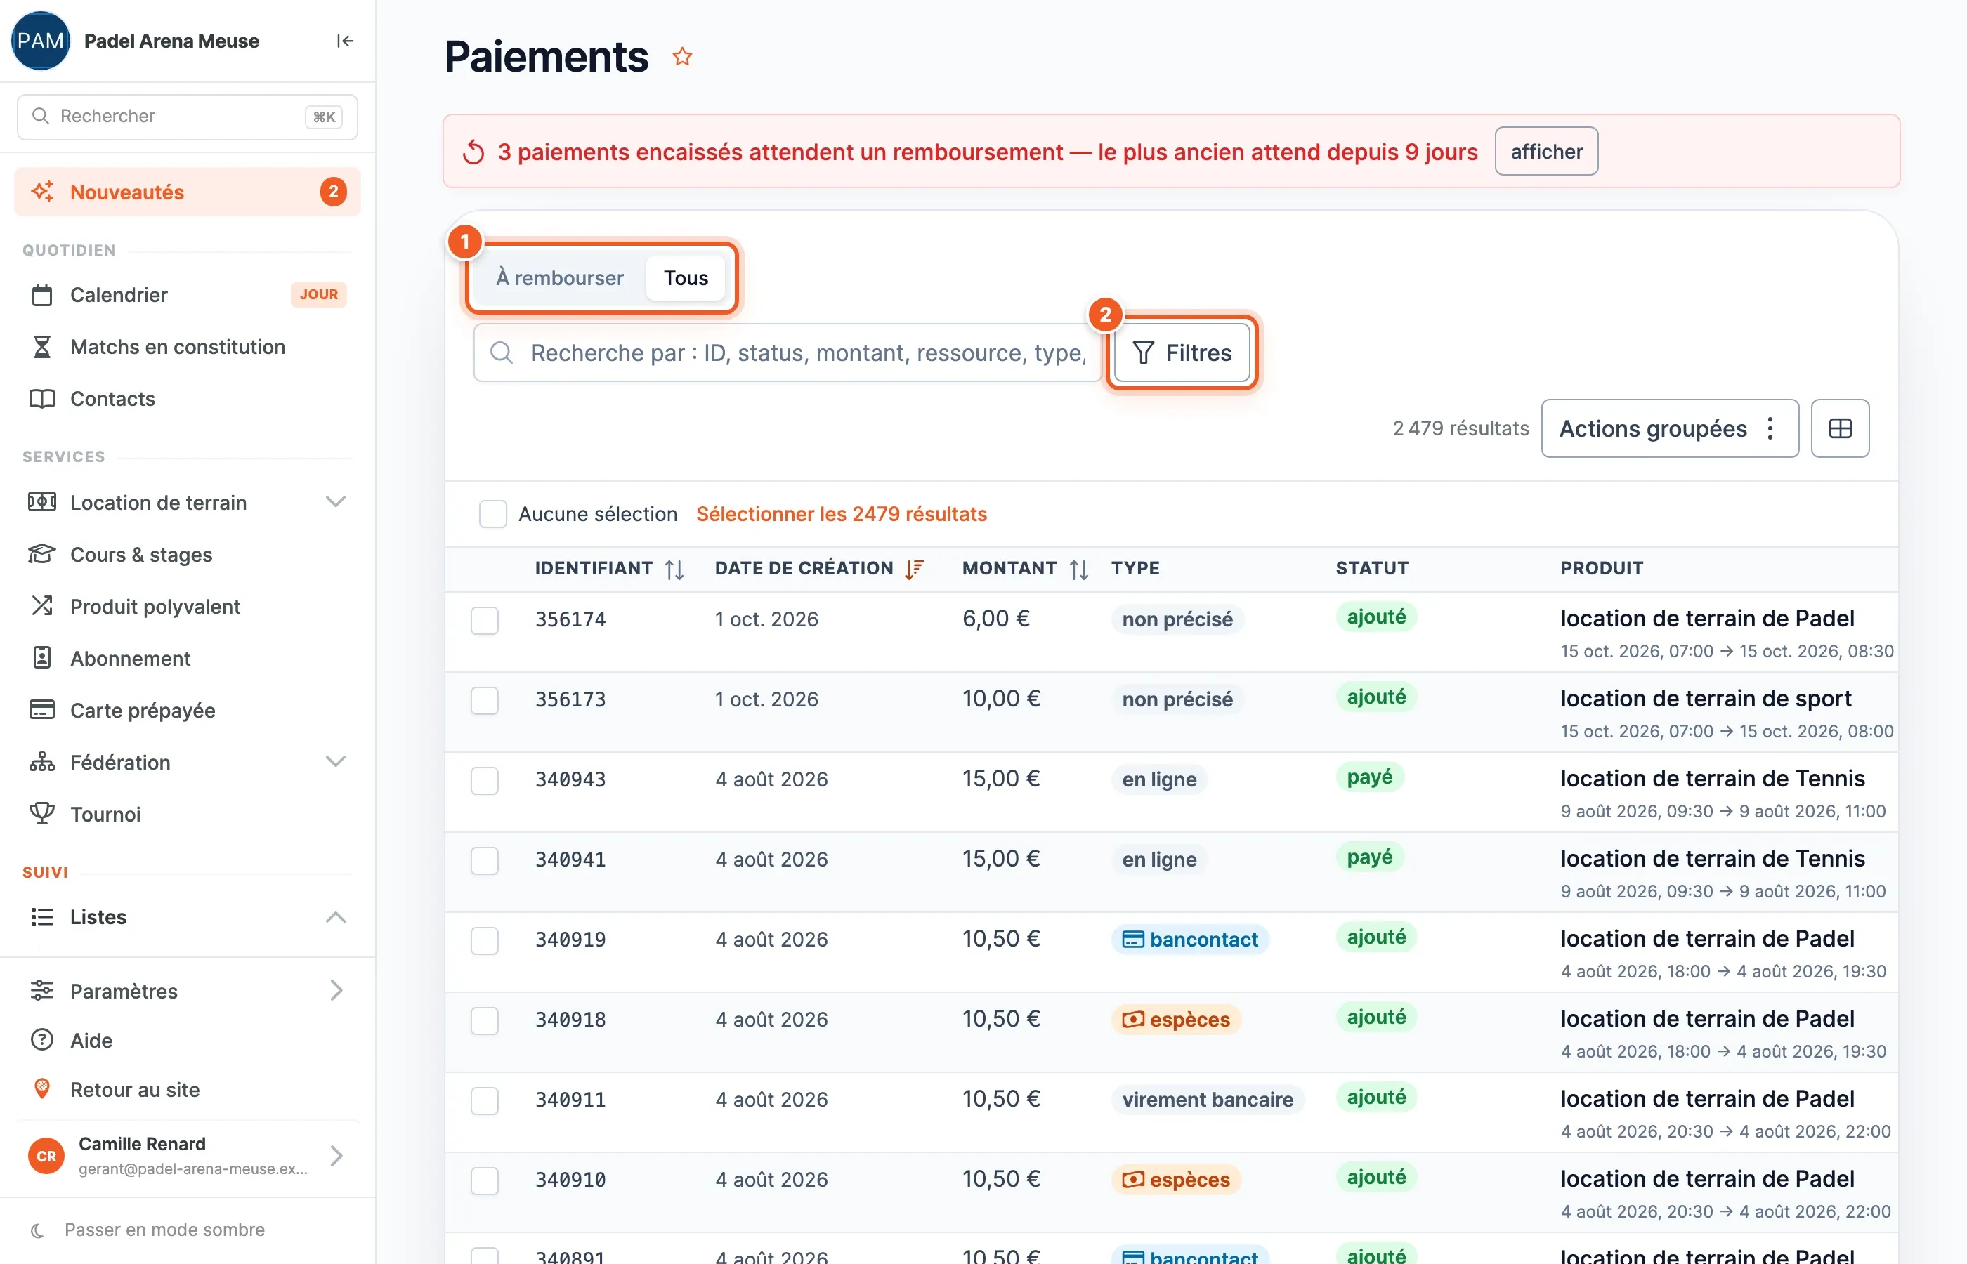The height and width of the screenshot is (1264, 1967).
Task: Click the sidebar Rechercher search box
Action: point(188,117)
